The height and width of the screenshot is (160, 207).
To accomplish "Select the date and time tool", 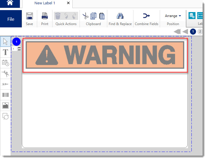I will [x=5, y=63].
